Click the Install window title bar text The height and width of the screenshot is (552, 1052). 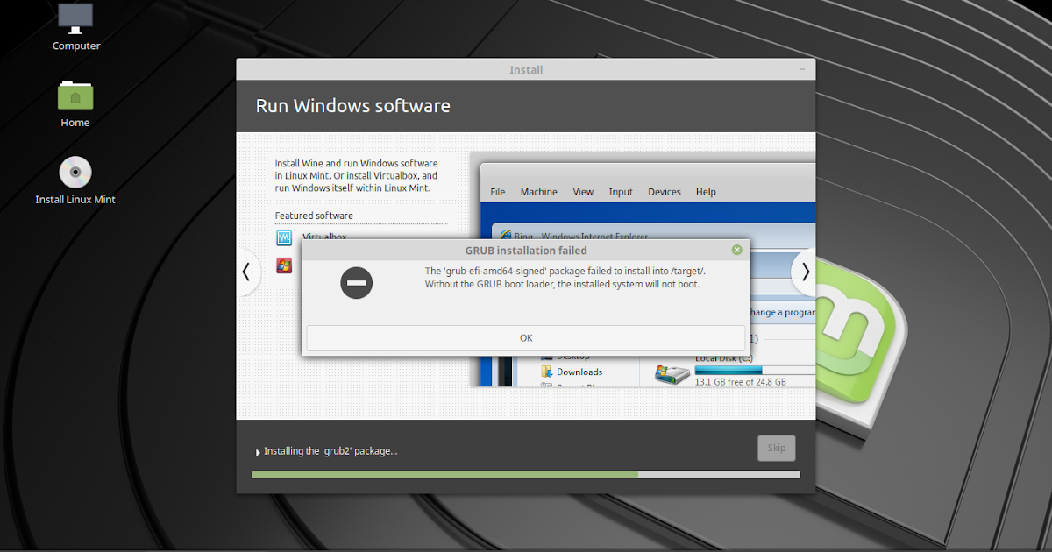[x=526, y=70]
